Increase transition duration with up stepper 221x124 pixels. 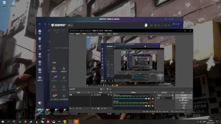click(173, 98)
